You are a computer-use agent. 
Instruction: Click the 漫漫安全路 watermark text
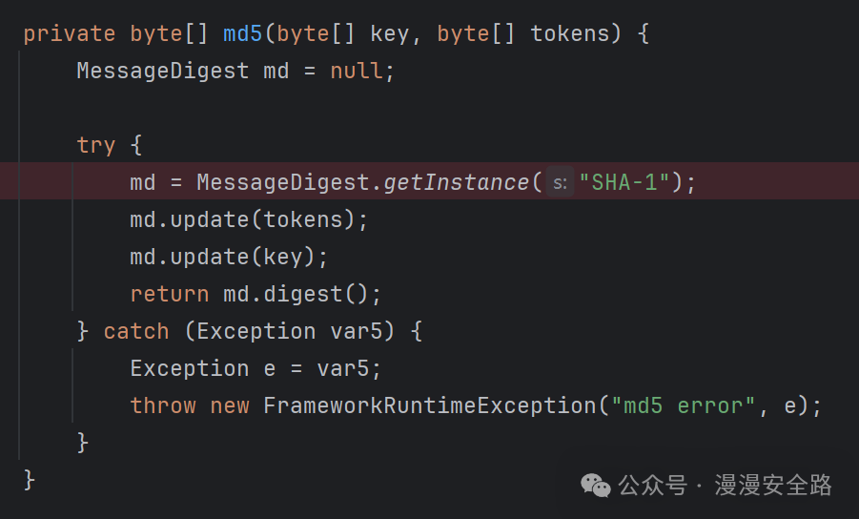pyautogui.click(x=773, y=485)
